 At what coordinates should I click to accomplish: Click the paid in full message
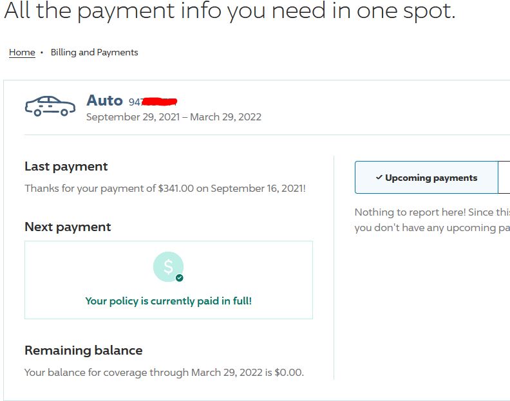click(169, 301)
